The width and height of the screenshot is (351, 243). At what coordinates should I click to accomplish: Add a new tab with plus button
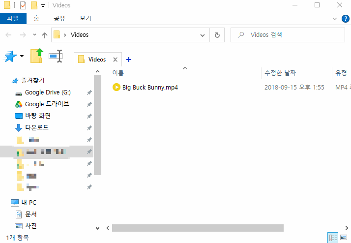coord(129,60)
